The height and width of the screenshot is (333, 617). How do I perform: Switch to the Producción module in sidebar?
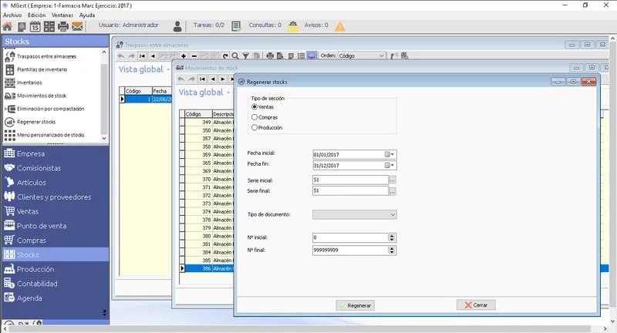pos(55,269)
